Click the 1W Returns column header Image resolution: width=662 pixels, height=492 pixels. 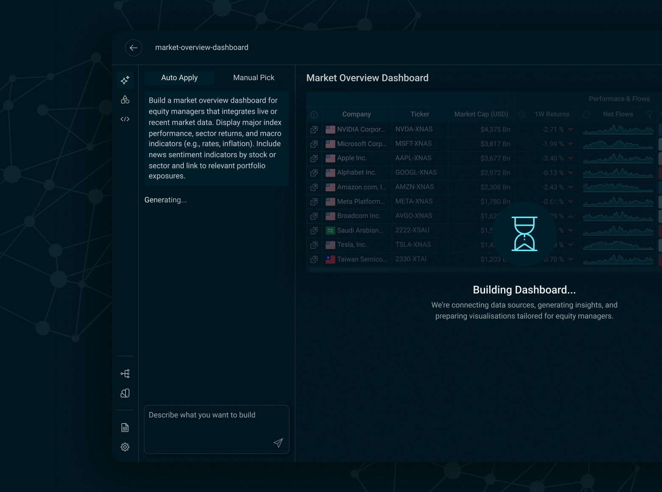tap(552, 114)
